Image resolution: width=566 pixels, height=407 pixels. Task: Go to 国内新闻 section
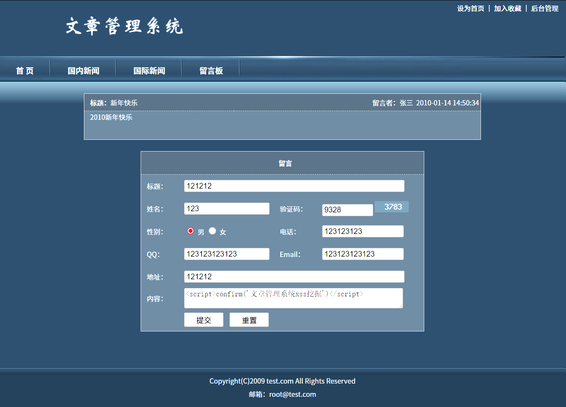83,71
